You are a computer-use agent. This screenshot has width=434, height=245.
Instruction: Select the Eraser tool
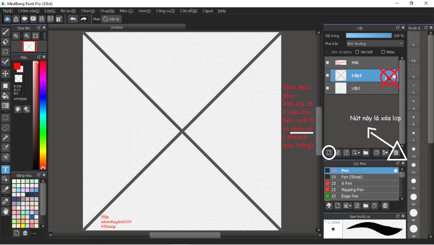(5, 42)
